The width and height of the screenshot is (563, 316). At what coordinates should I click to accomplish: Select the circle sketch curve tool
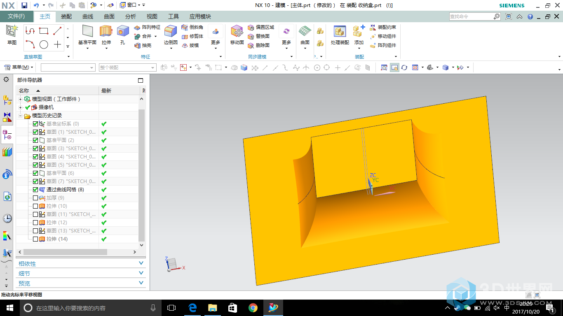pyautogui.click(x=44, y=45)
